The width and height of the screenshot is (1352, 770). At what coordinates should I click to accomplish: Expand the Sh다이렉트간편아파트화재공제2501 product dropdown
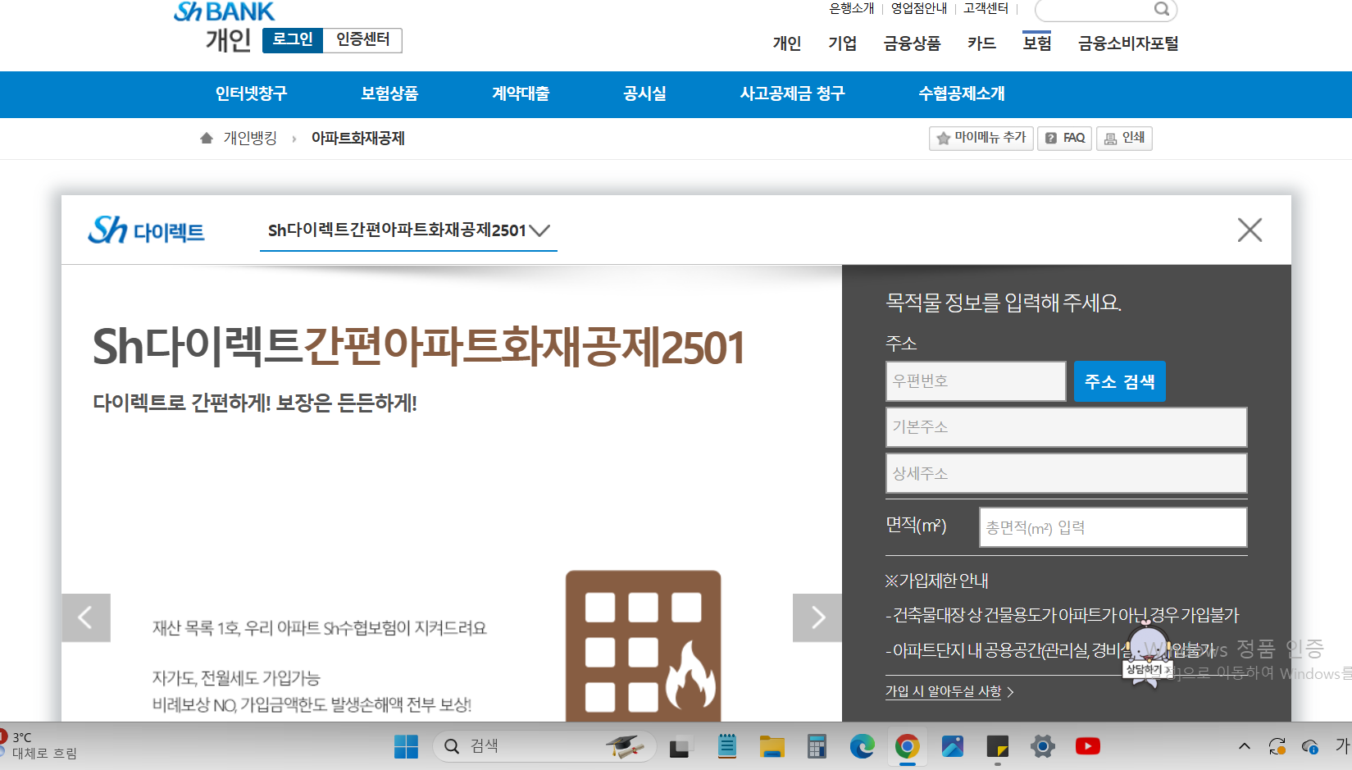click(x=408, y=230)
